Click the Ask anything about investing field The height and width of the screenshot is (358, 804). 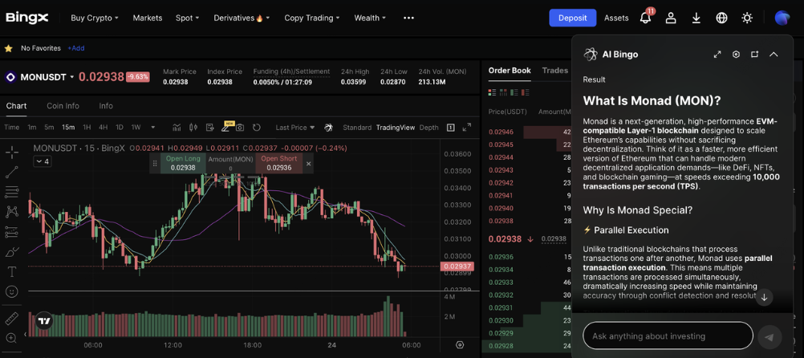click(667, 336)
